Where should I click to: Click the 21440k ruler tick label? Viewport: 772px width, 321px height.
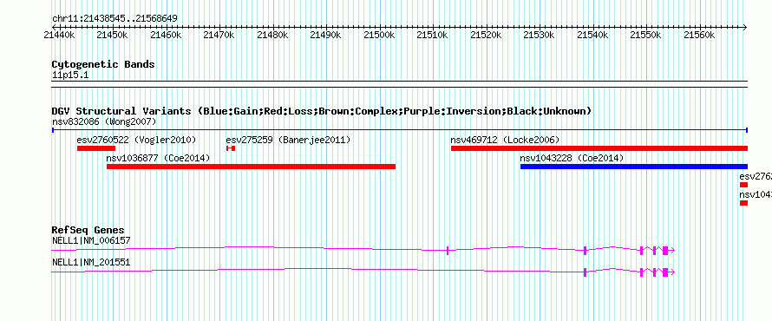coord(59,35)
